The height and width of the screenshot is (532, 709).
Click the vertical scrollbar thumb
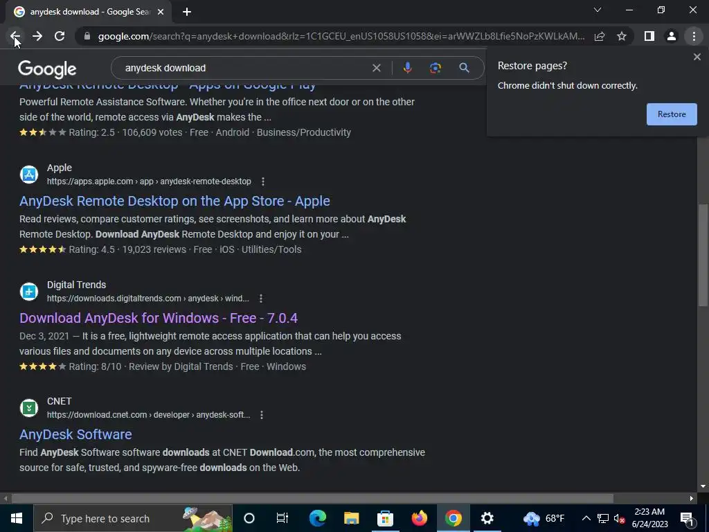(703, 256)
